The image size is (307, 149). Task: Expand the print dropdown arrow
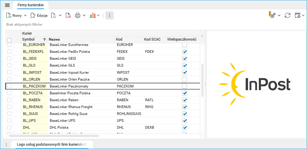[84, 16]
